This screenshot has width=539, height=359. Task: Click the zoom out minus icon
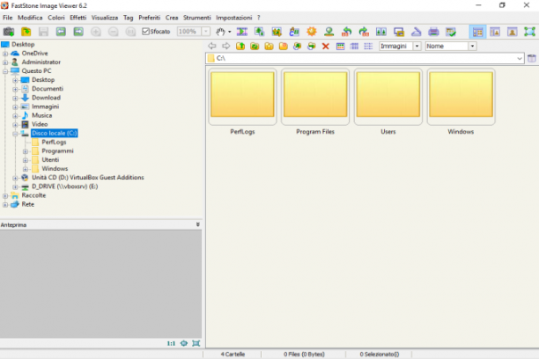[x=113, y=32]
